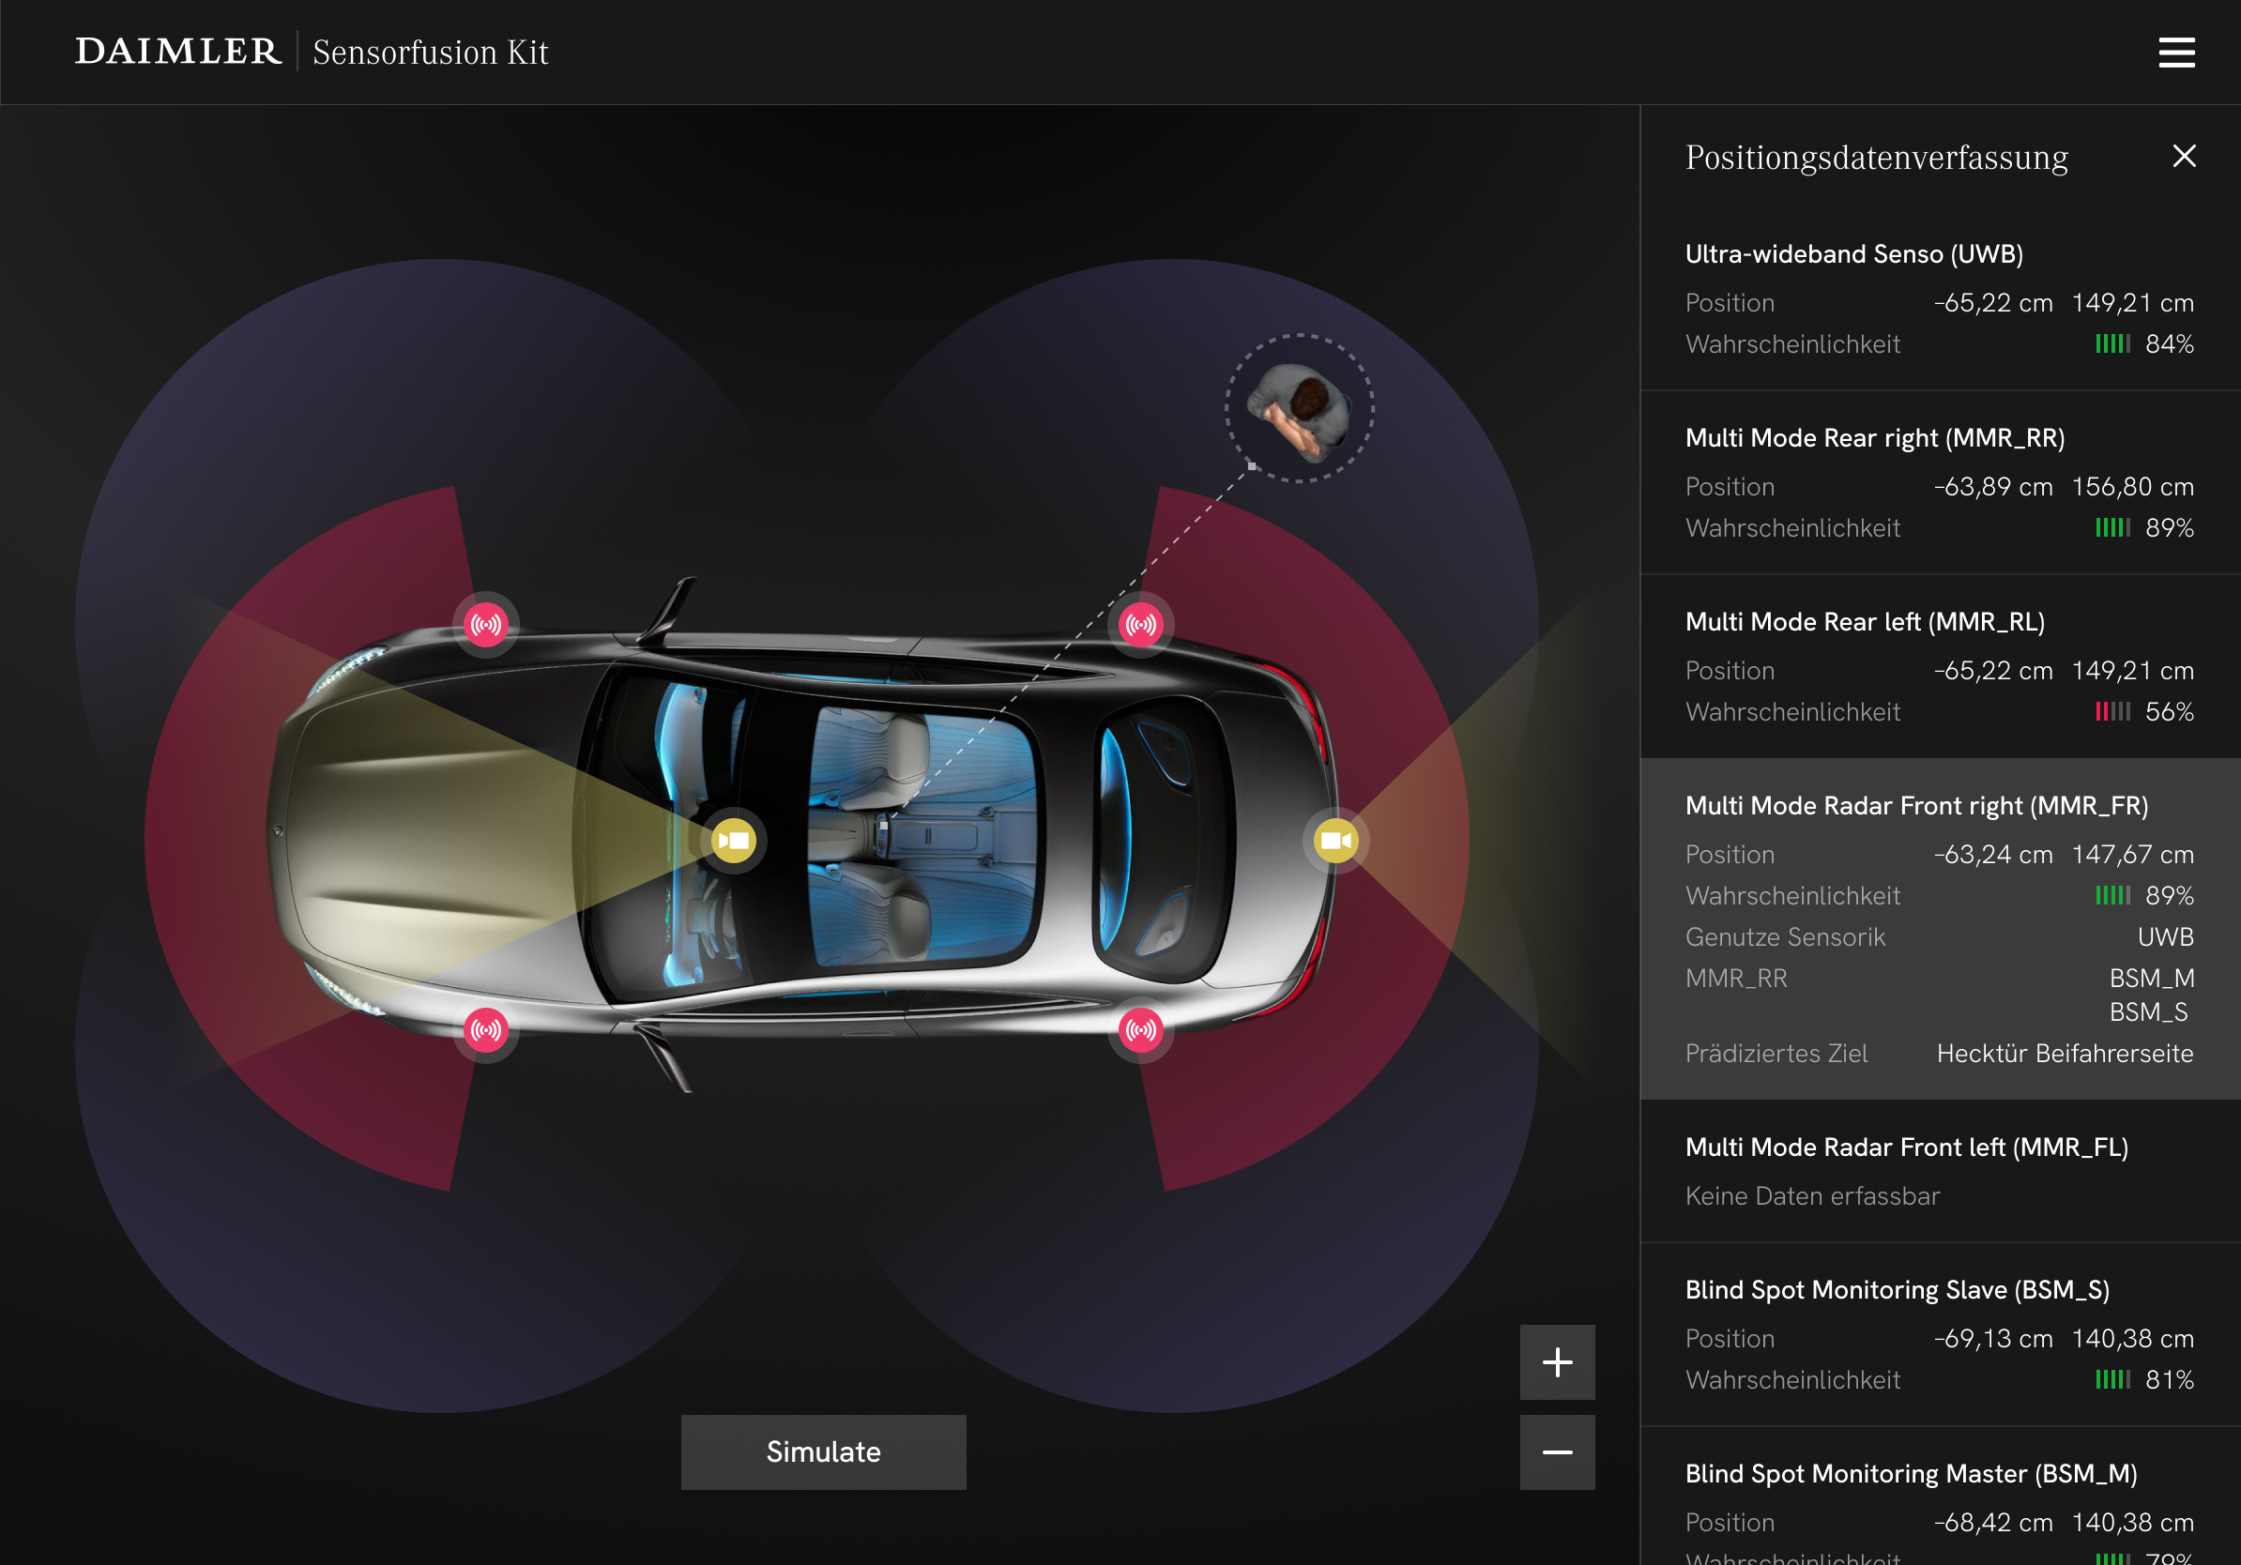Select the front-right radar sensor icon
Screen dimensions: 2241x1565
[487, 625]
